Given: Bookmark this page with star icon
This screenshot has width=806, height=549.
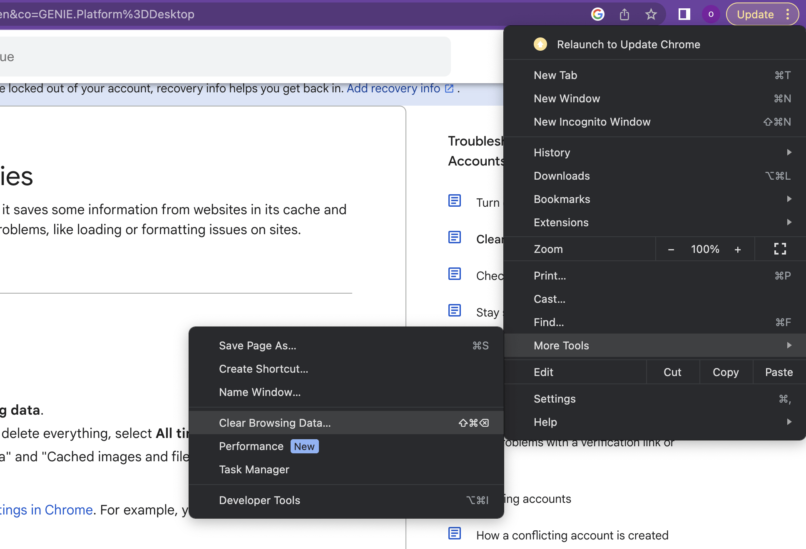Looking at the screenshot, I should [x=651, y=15].
